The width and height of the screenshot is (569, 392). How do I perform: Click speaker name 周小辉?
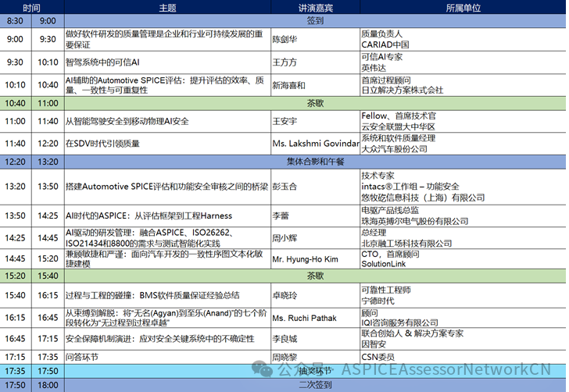[x=284, y=238]
